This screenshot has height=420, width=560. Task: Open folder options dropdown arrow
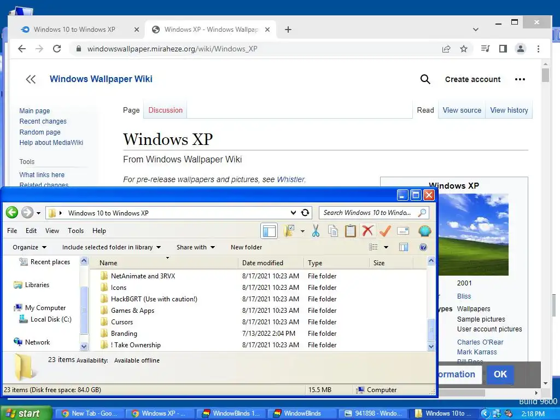coord(302,231)
